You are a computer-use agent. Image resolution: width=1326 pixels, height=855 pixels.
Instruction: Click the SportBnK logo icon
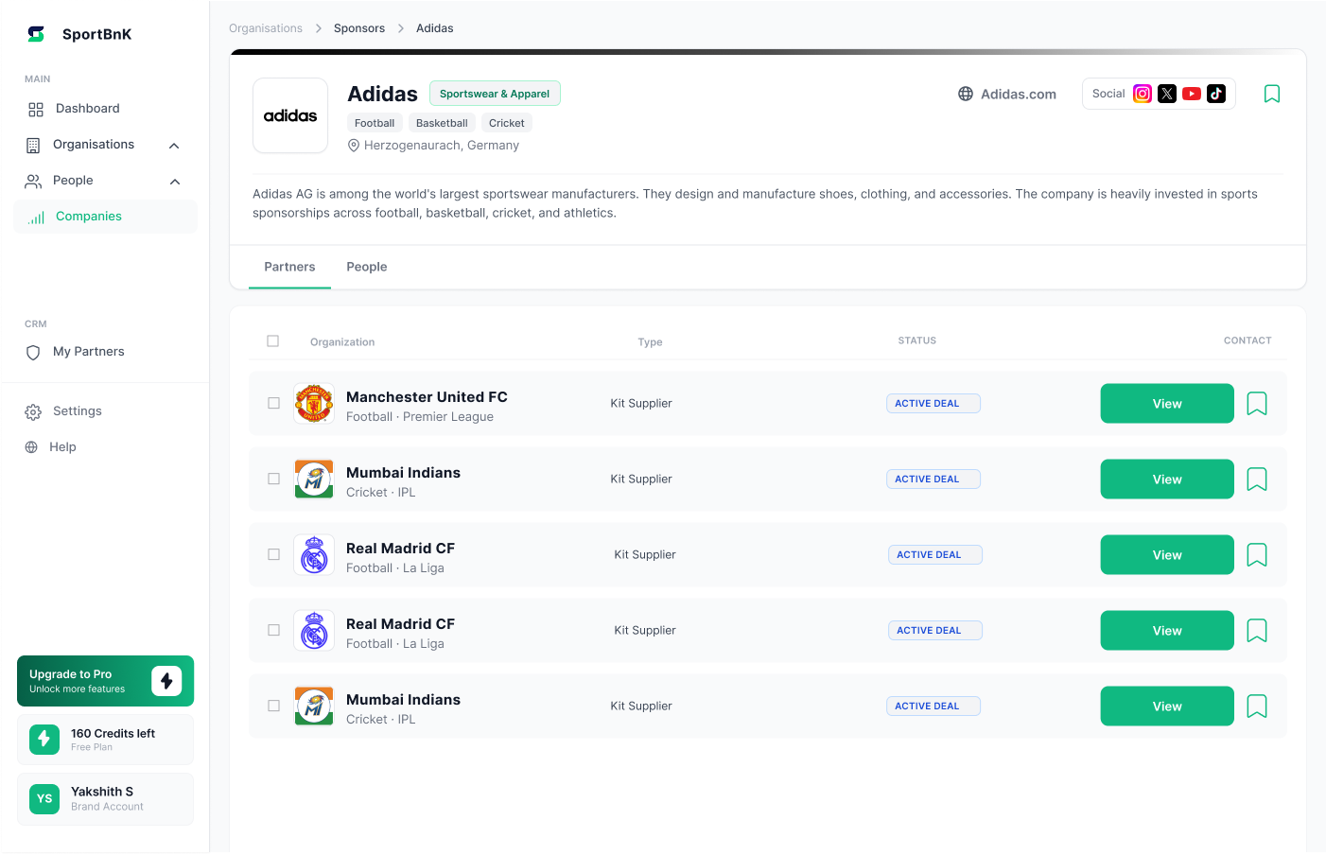pos(36,34)
